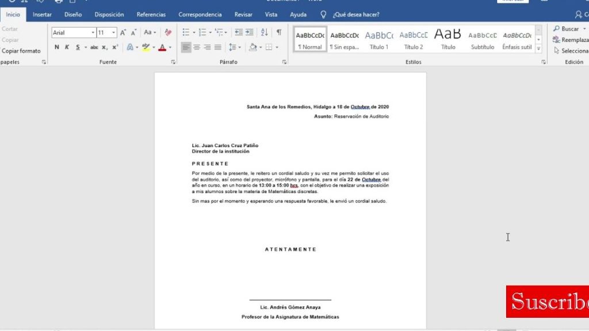589x331 pixels.
Task: Expand the full styles gallery
Action: [538, 48]
